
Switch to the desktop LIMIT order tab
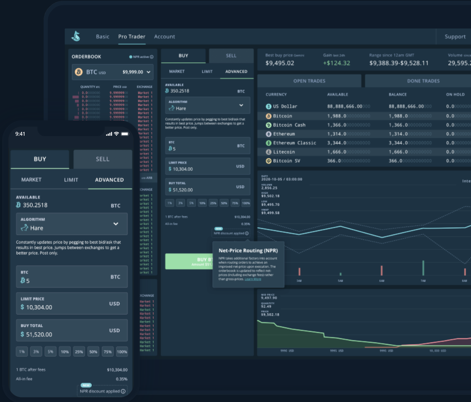click(207, 71)
